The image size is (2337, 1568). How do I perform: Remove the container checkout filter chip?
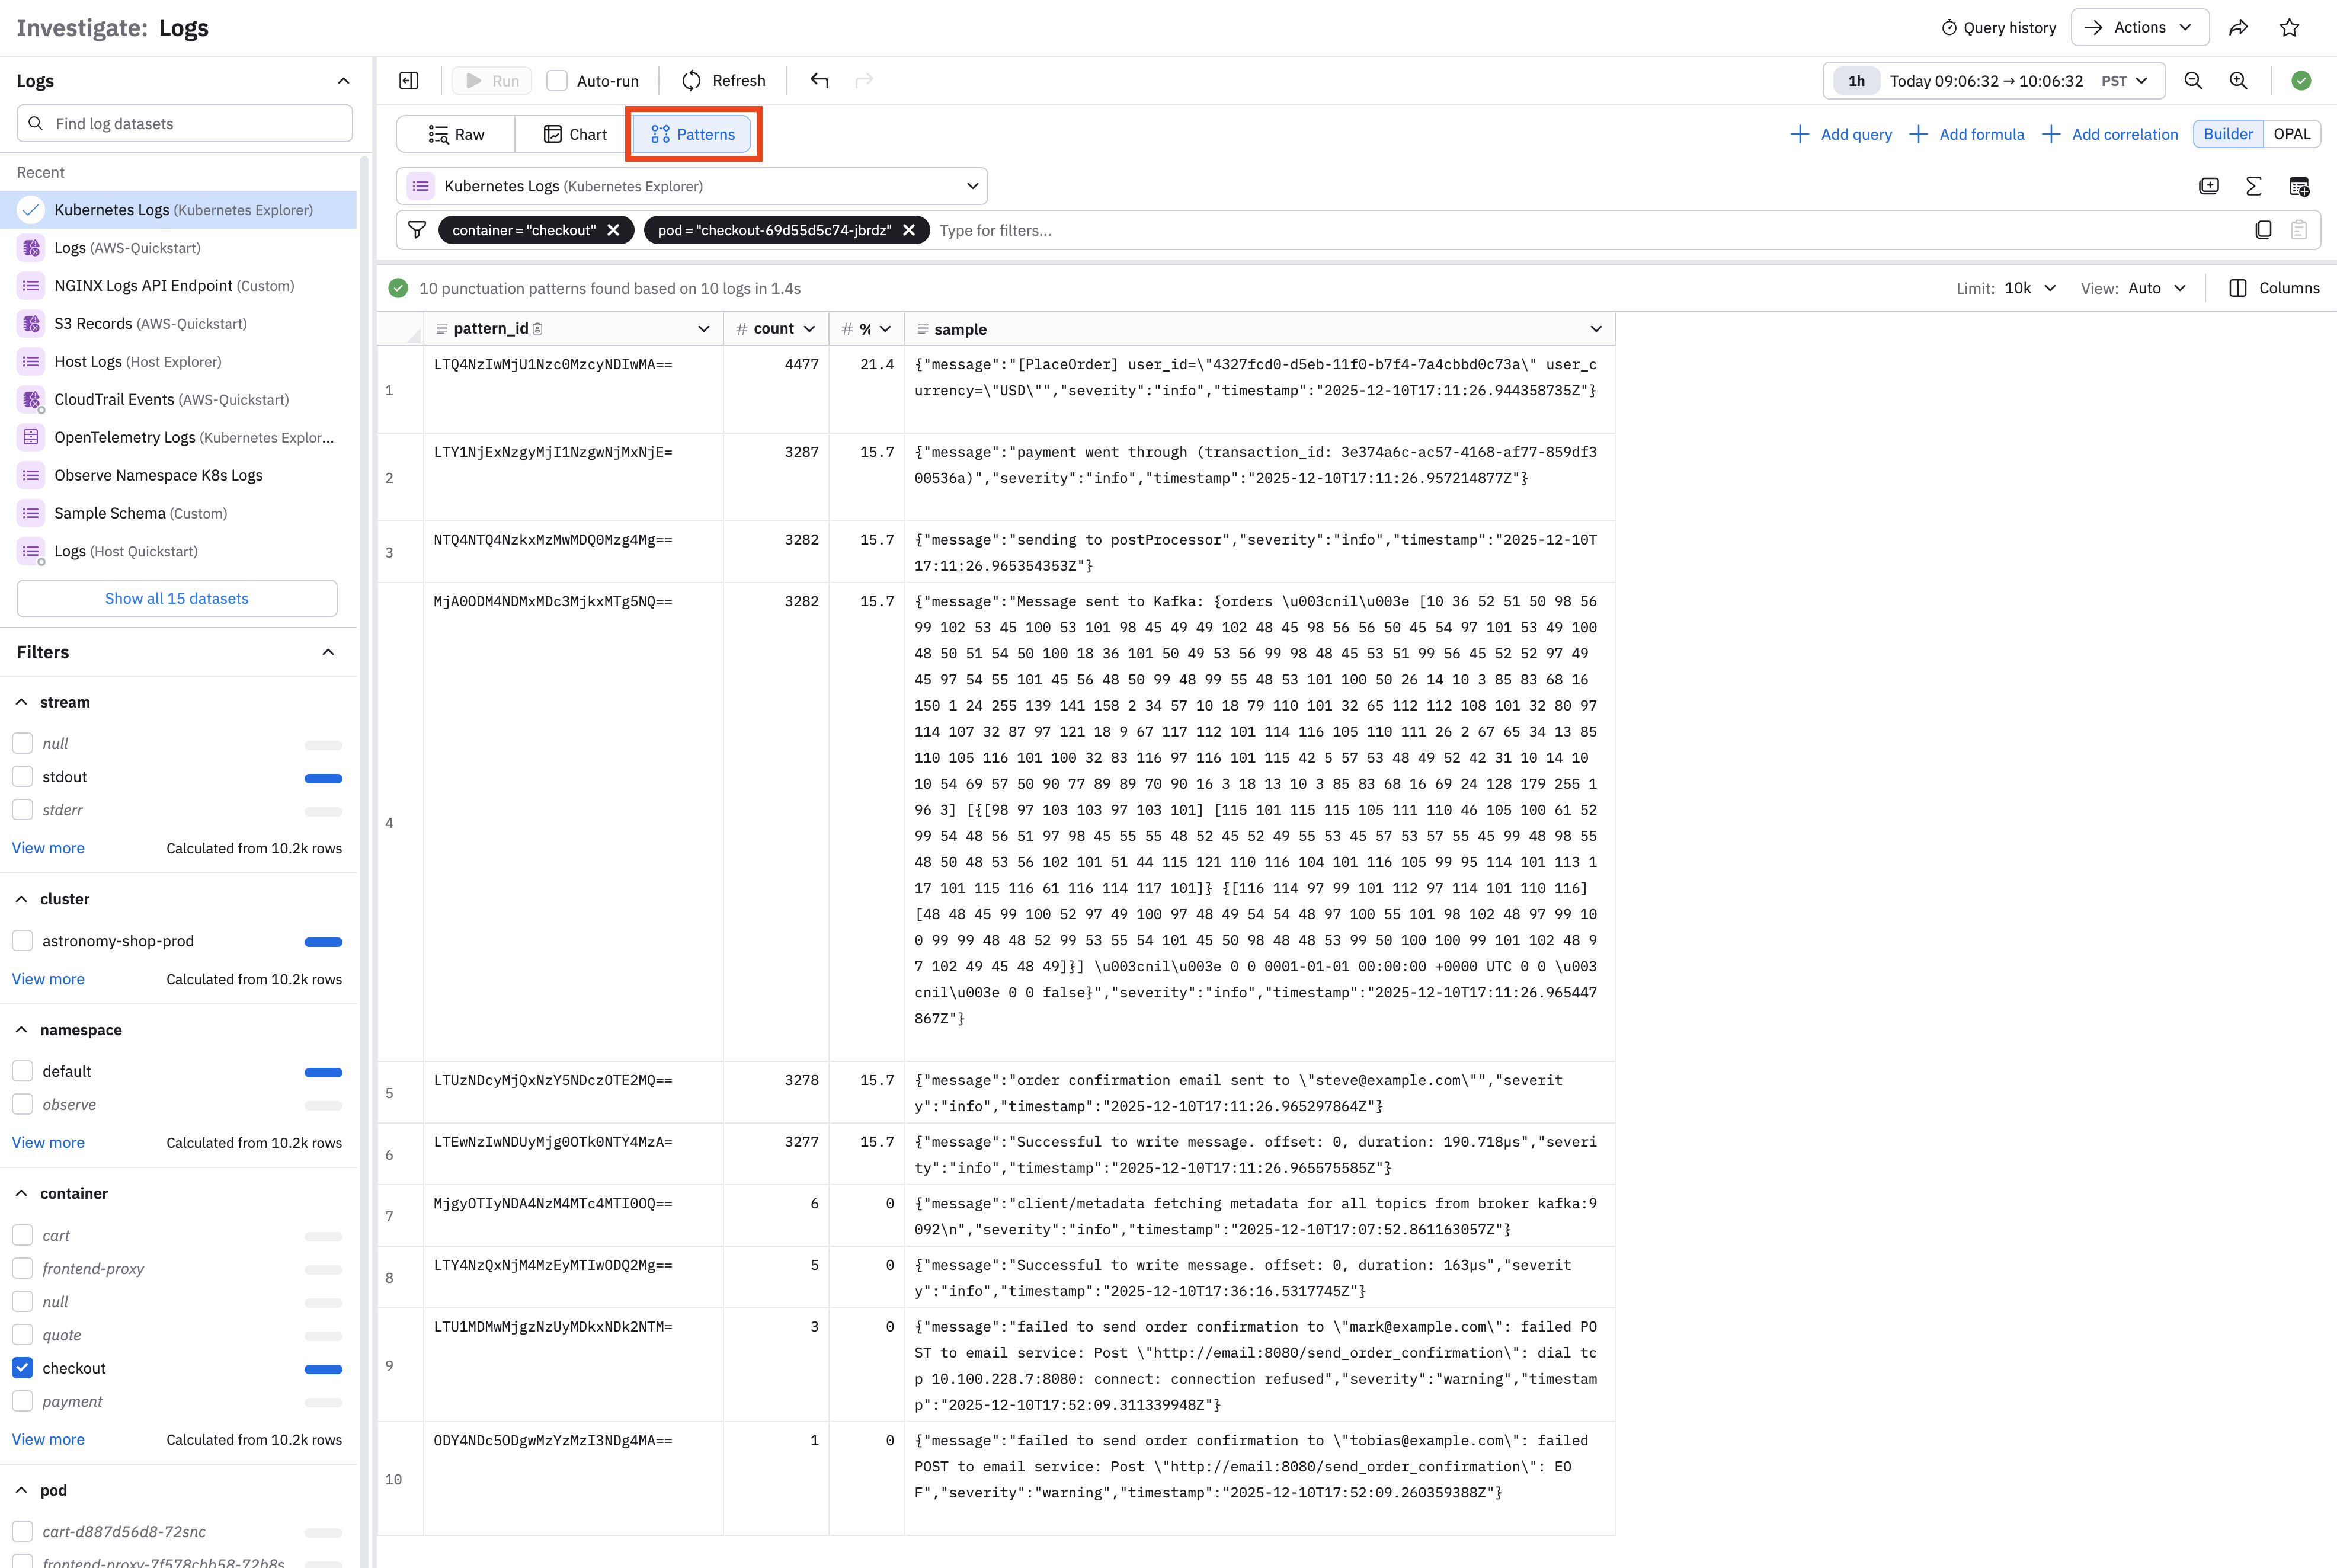click(x=613, y=230)
